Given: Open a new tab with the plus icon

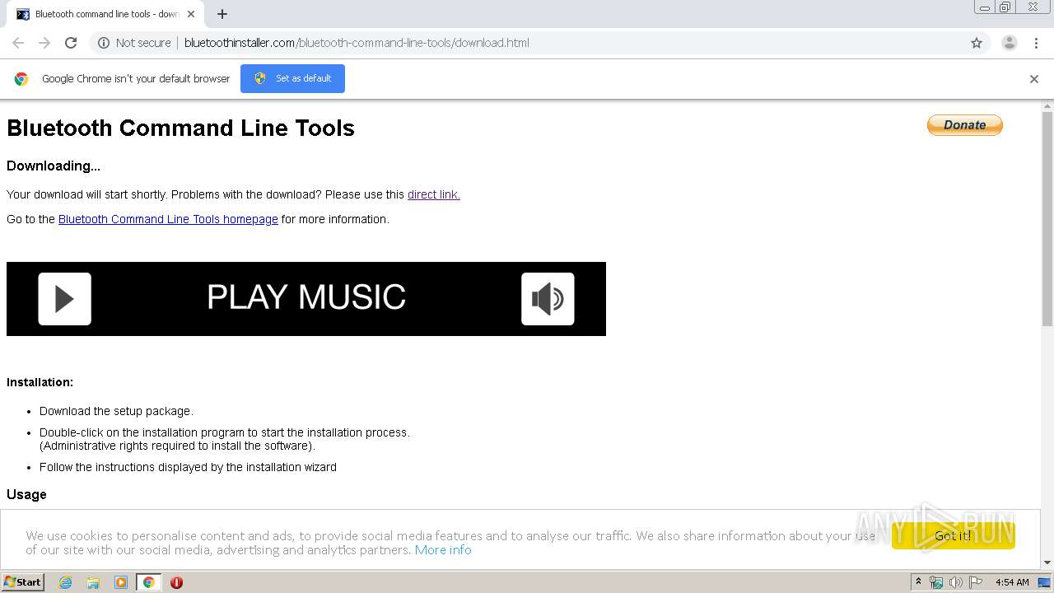Looking at the screenshot, I should [222, 14].
